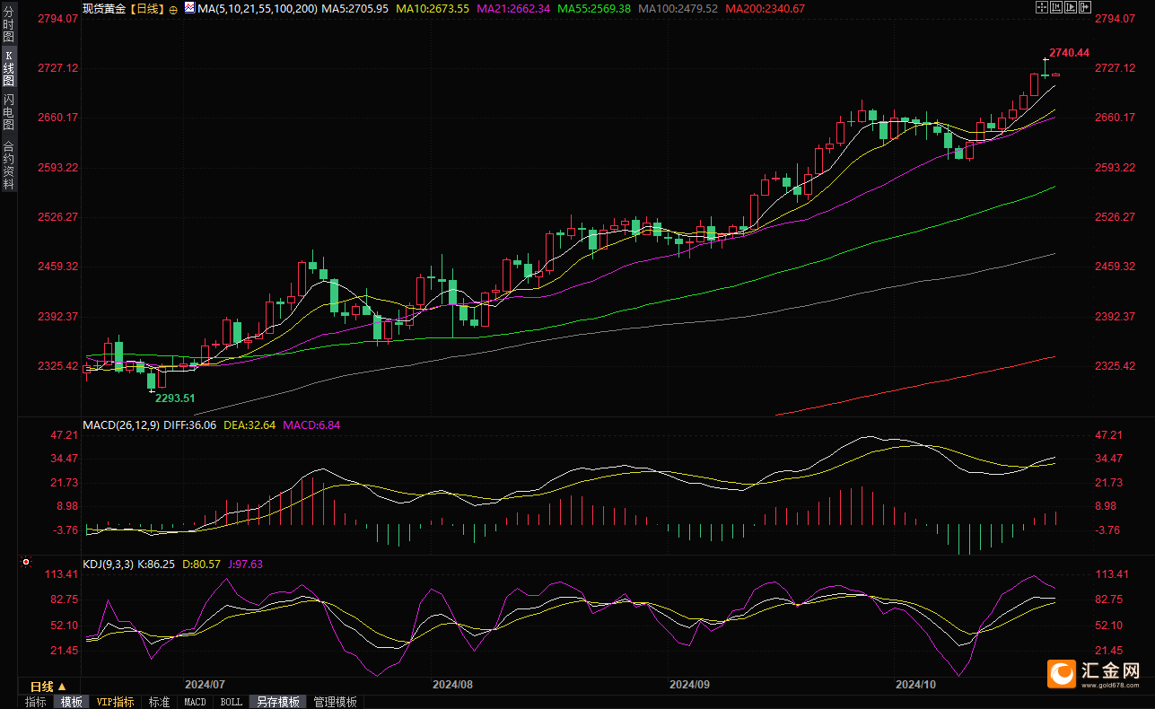Click the shift-right arrow icon at top right

point(1085,7)
